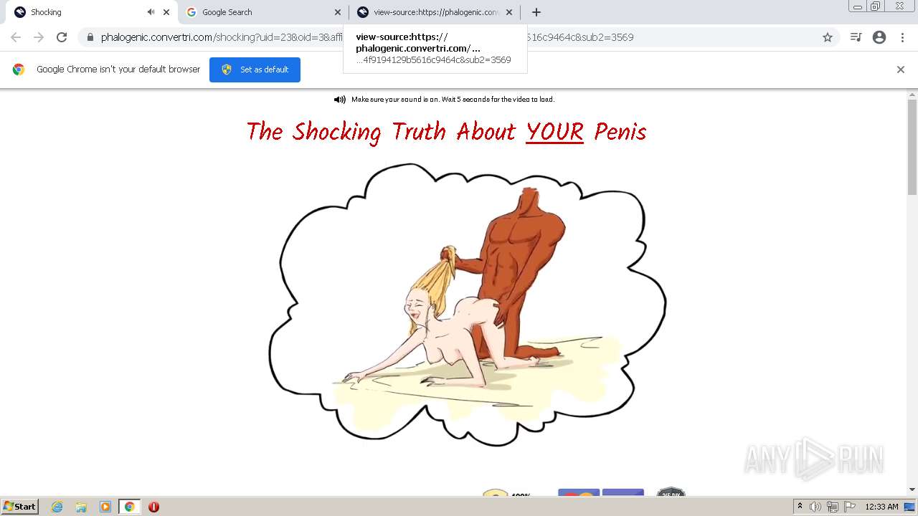
Task: Open Action Center flag icon
Action: [850, 507]
